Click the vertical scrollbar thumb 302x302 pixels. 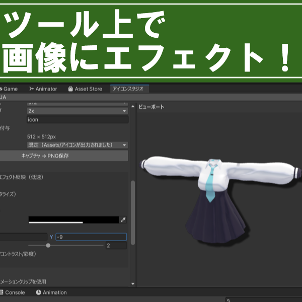[x=133, y=212]
